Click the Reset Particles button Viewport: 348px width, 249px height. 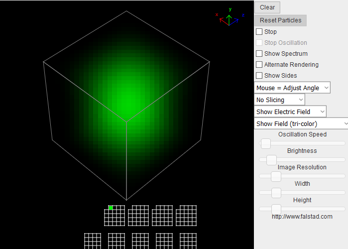point(280,20)
